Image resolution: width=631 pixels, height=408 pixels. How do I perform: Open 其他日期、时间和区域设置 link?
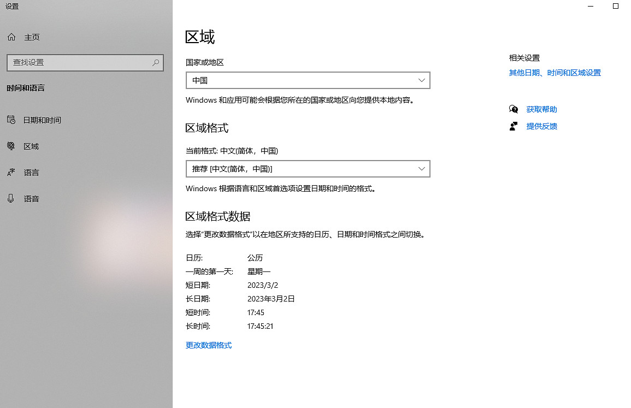(x=555, y=72)
